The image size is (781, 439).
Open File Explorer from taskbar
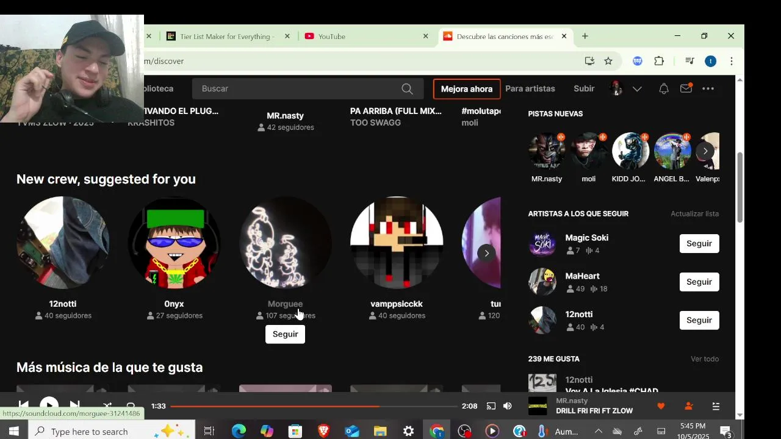coord(380,431)
